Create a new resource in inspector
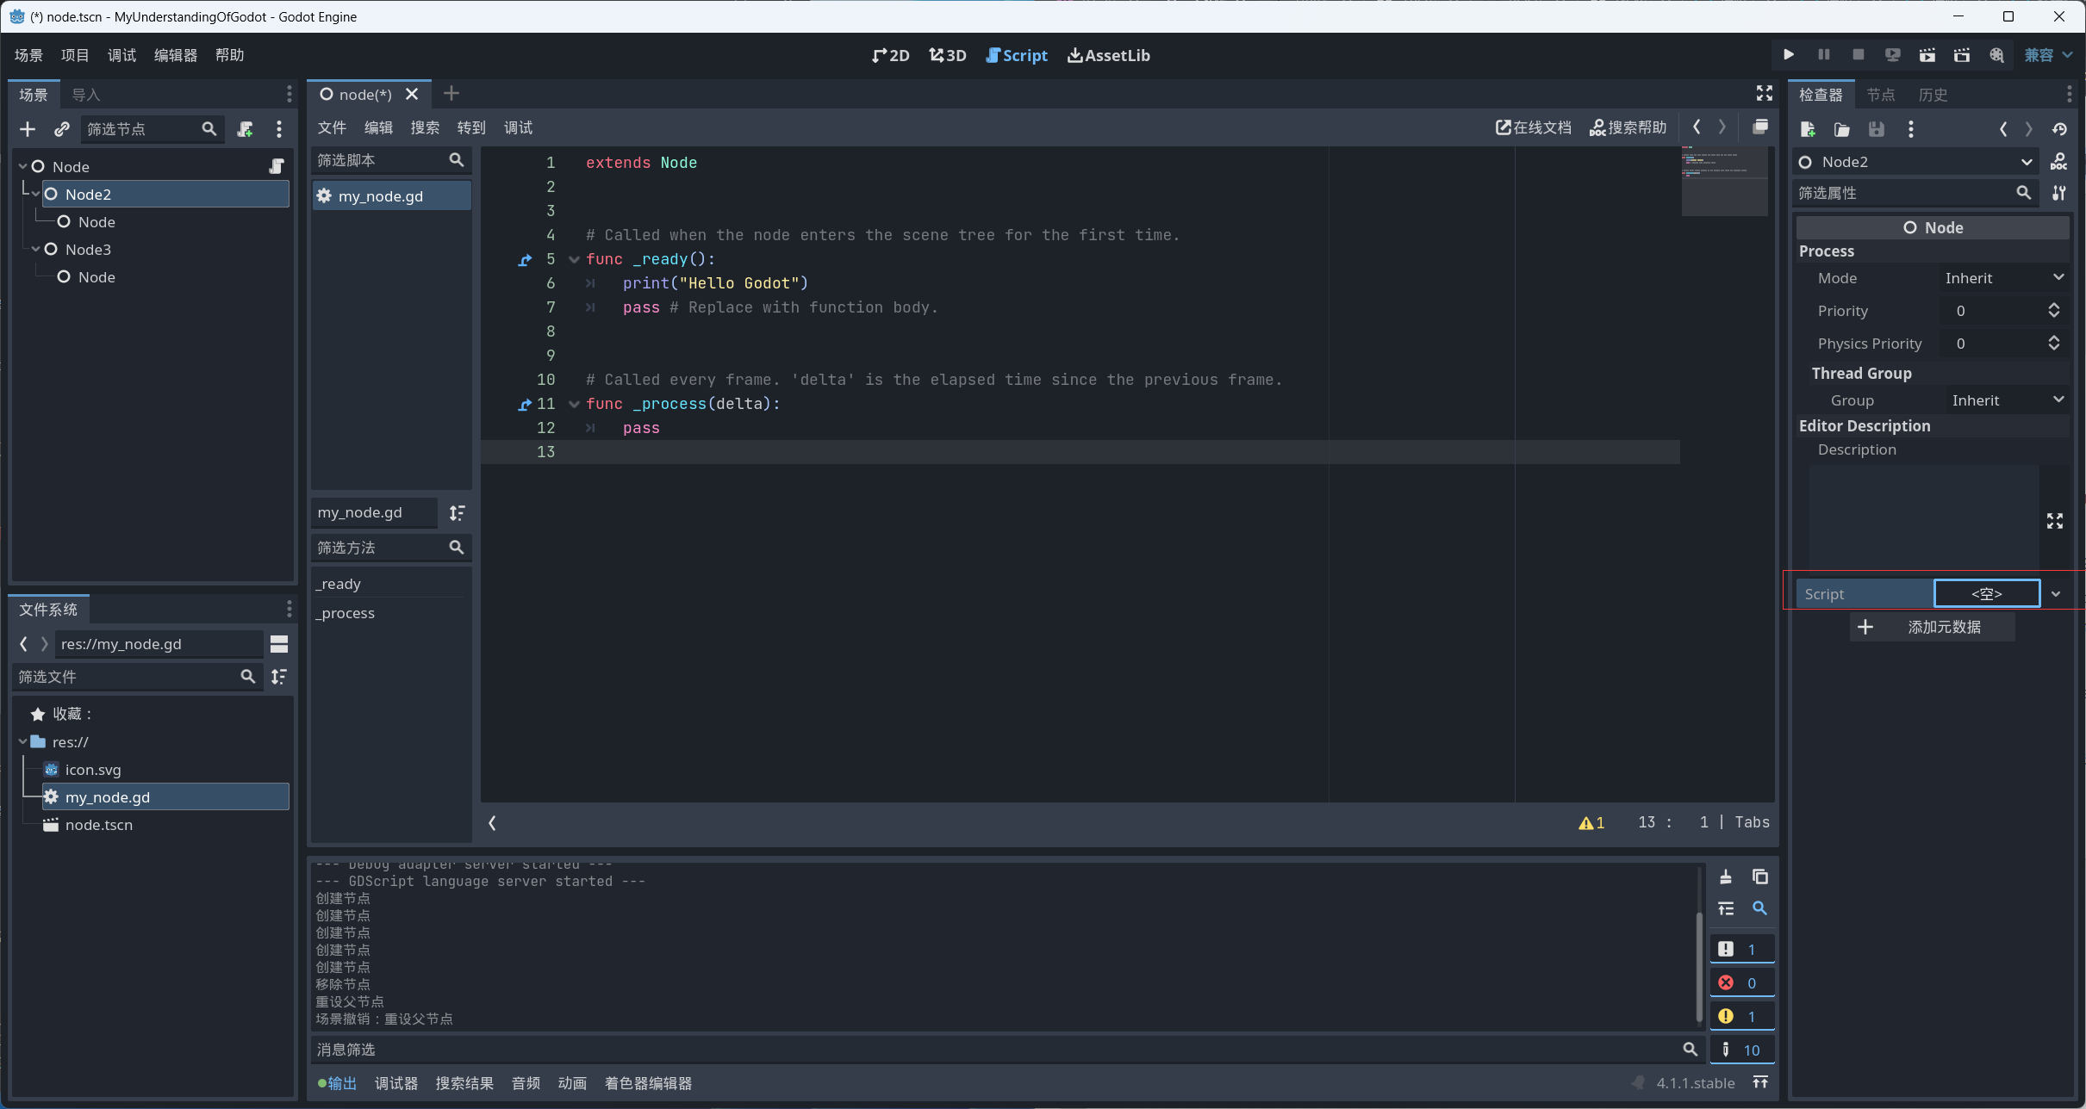 pyautogui.click(x=1808, y=129)
